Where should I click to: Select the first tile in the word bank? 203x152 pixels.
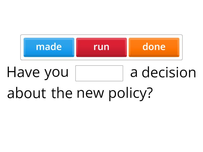(49, 47)
